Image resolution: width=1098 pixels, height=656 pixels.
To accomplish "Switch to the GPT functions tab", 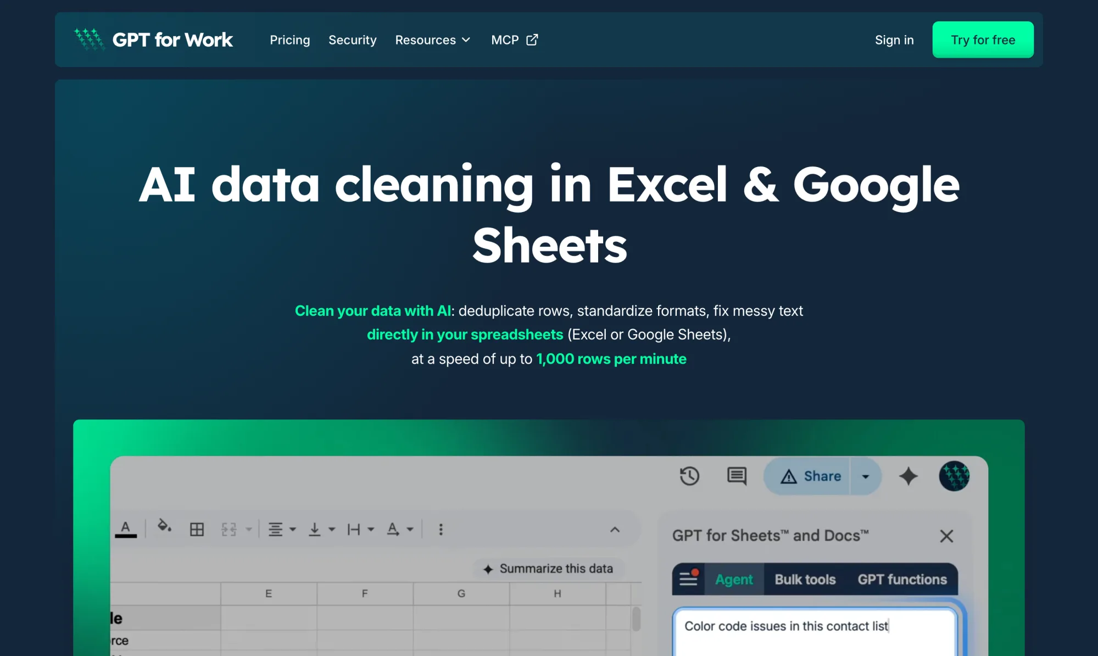I will point(902,579).
